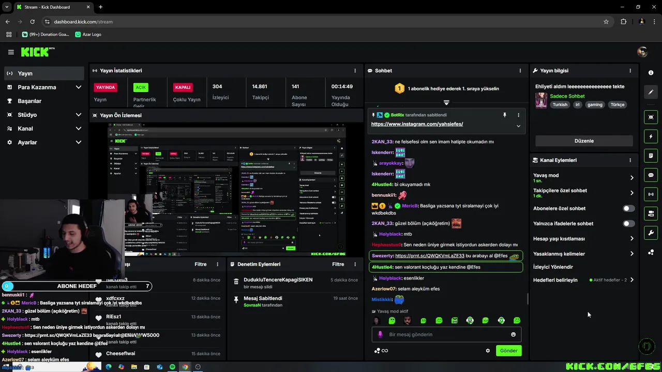This screenshot has width=662, height=372.
Task: Open the prnt.sc link from Swezerty
Action: click(x=429, y=256)
